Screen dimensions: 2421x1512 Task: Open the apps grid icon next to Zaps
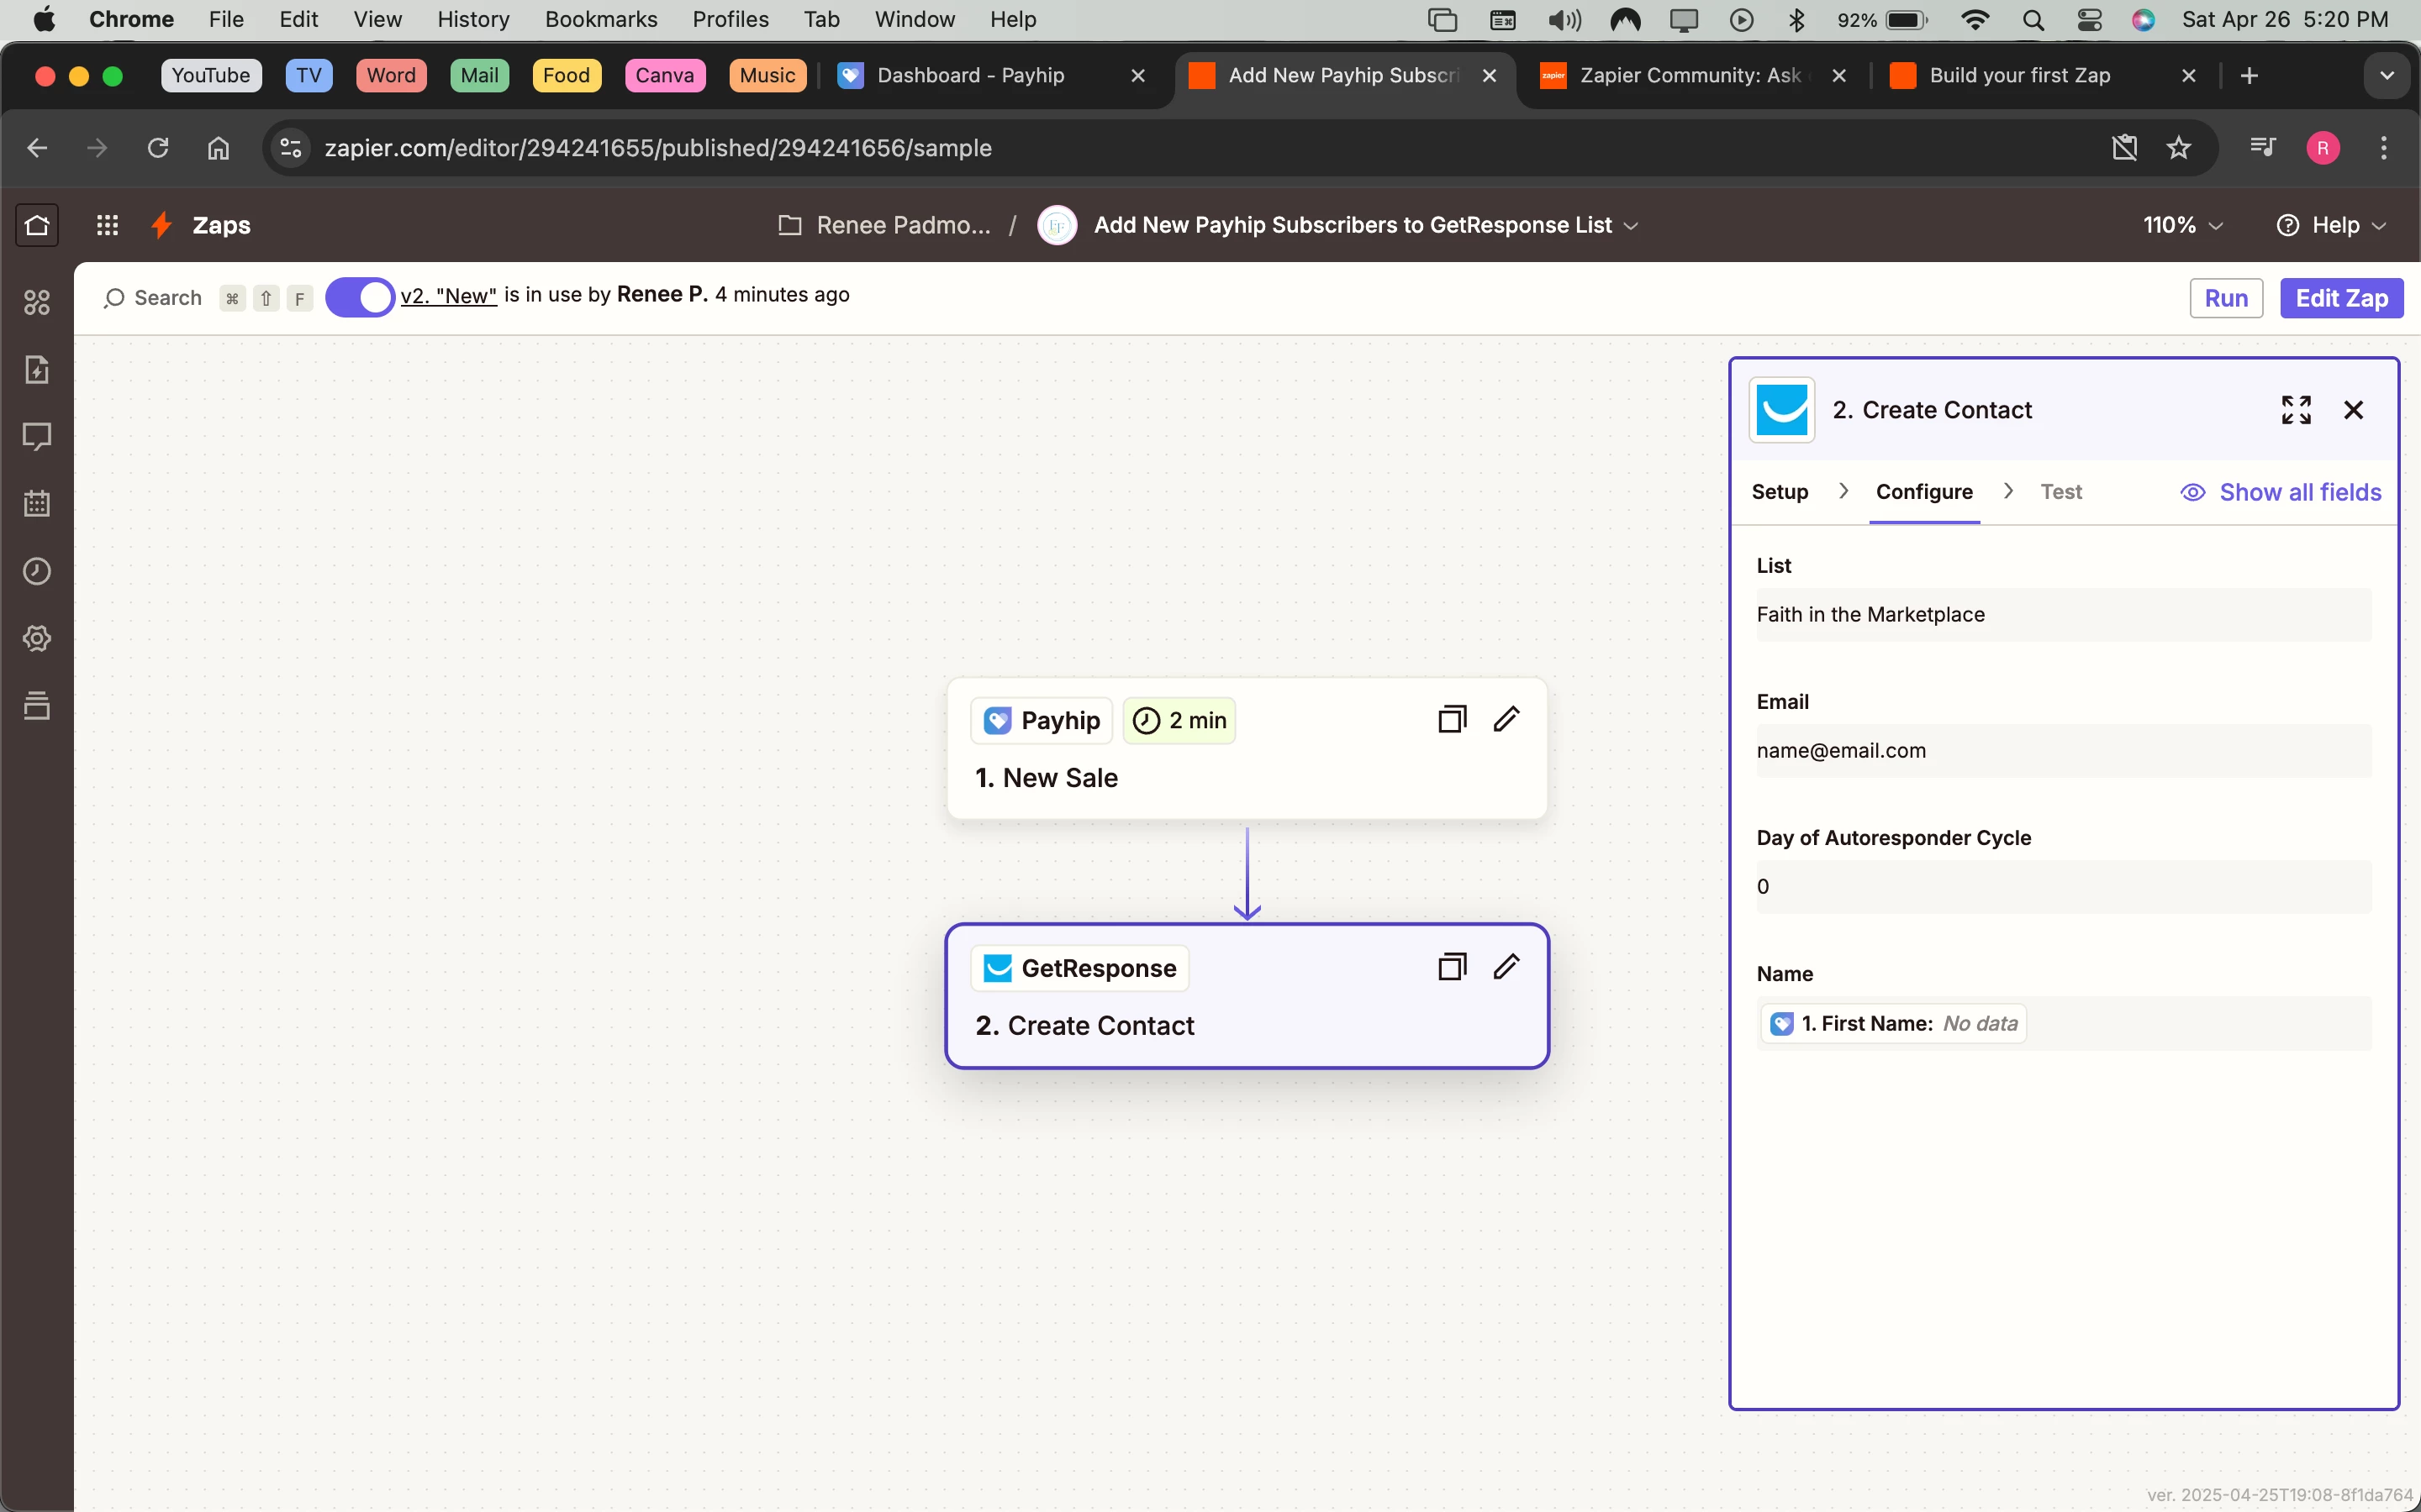tap(107, 225)
